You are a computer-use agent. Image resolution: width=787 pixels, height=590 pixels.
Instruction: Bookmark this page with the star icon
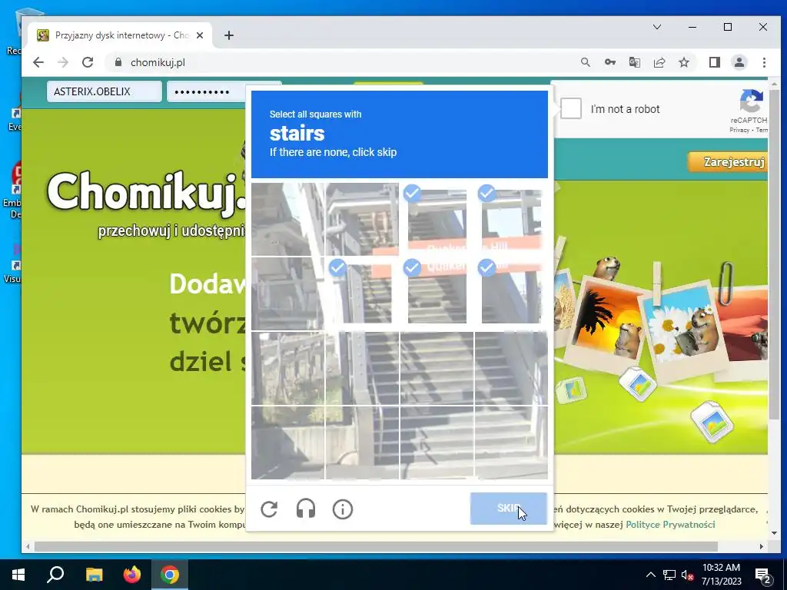(x=683, y=62)
